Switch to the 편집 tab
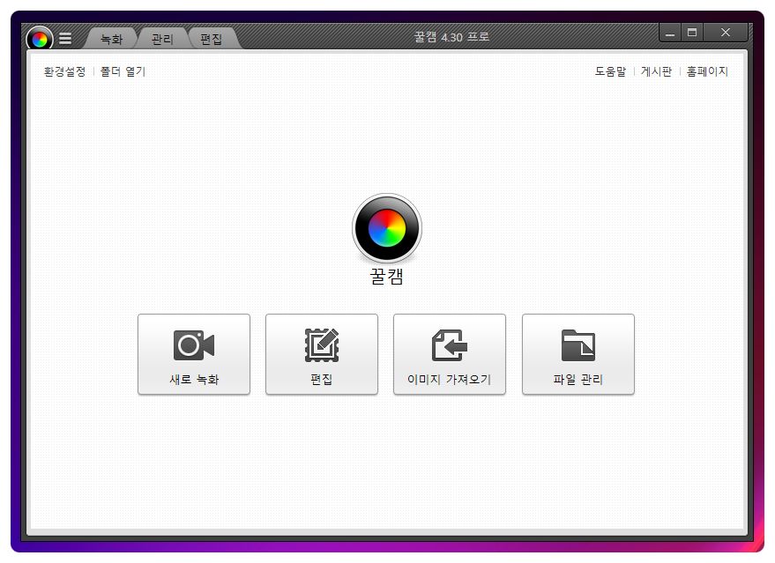Screen dimensions: 775x563 (x=211, y=39)
